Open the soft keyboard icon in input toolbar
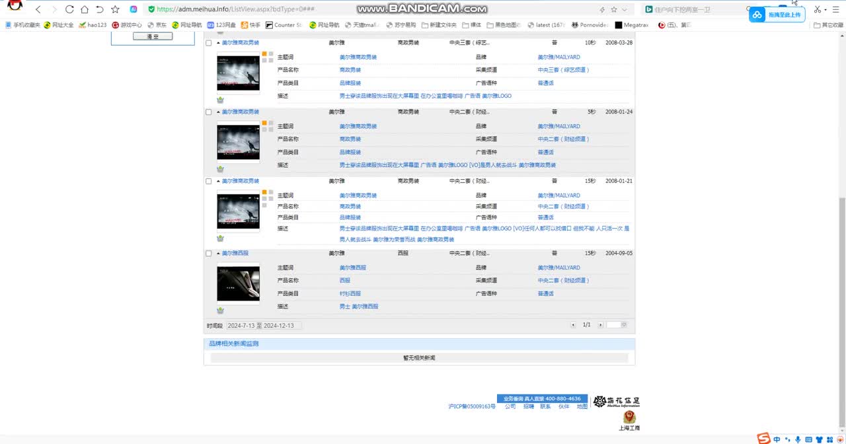 click(808, 439)
